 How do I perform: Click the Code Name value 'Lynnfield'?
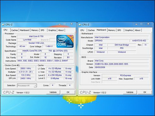[x=27, y=40]
